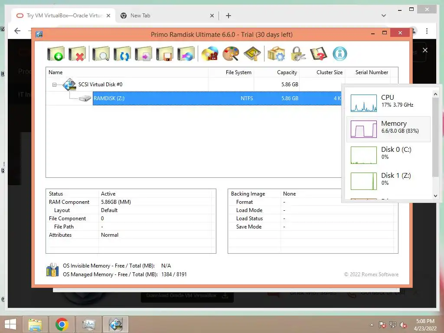Open a new Chrome tab with plus button
The height and width of the screenshot is (333, 444).
pos(228,16)
